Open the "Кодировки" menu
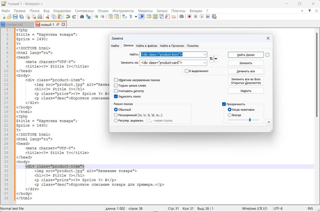The height and width of the screenshot is (212, 320). (x=62, y=11)
